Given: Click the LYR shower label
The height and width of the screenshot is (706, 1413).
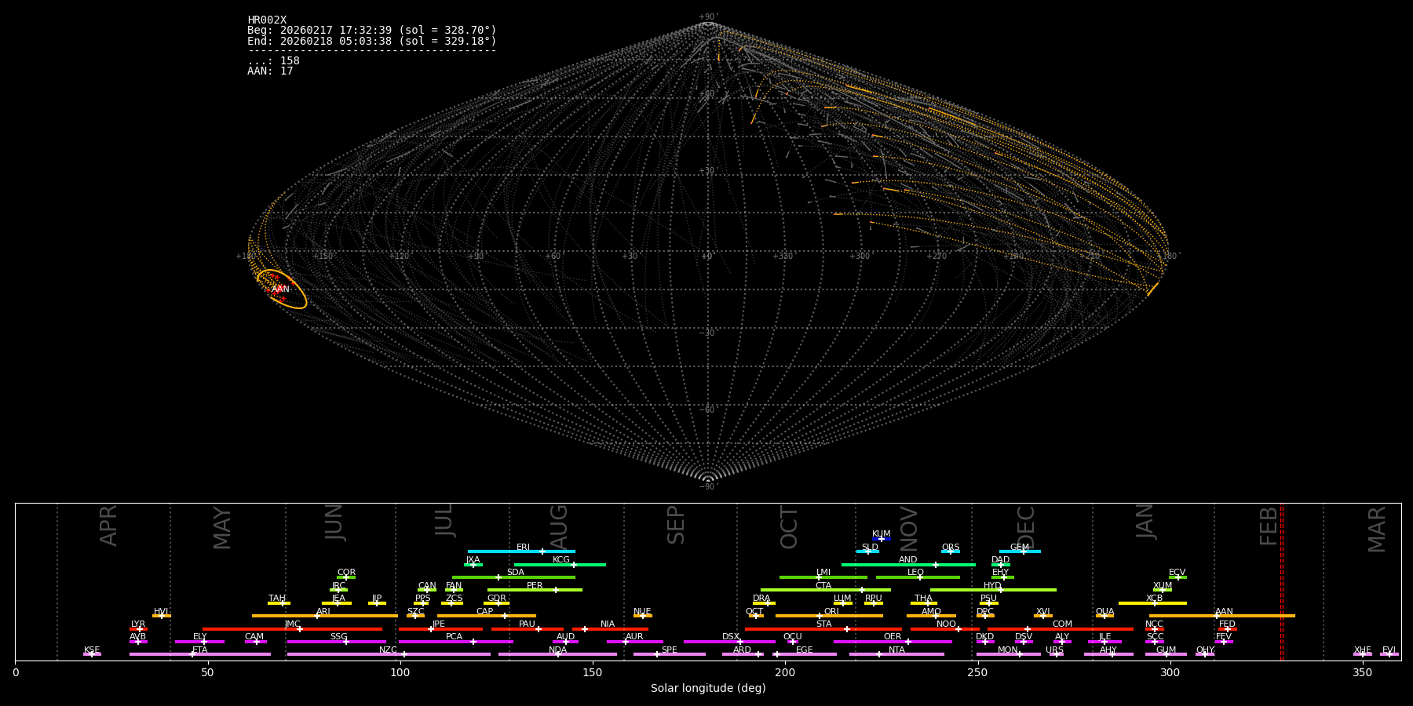Looking at the screenshot, I should pyautogui.click(x=138, y=624).
